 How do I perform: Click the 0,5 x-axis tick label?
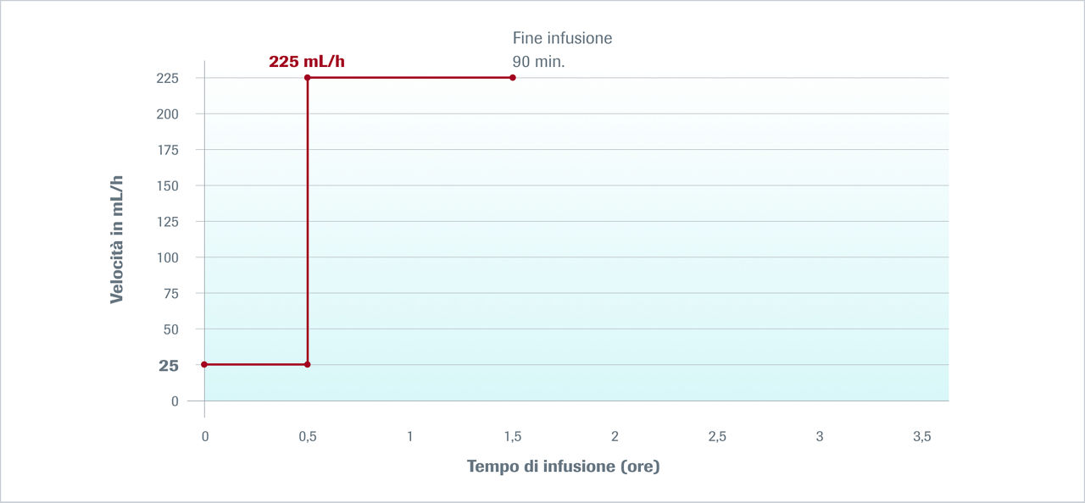click(x=307, y=436)
